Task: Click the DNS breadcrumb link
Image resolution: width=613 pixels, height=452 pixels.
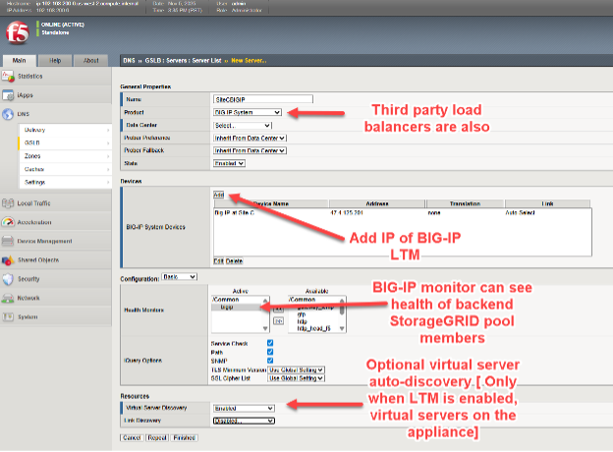Action: (129, 61)
